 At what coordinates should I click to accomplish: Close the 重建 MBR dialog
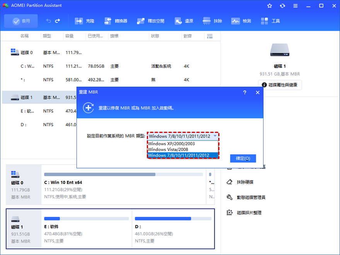click(x=258, y=93)
